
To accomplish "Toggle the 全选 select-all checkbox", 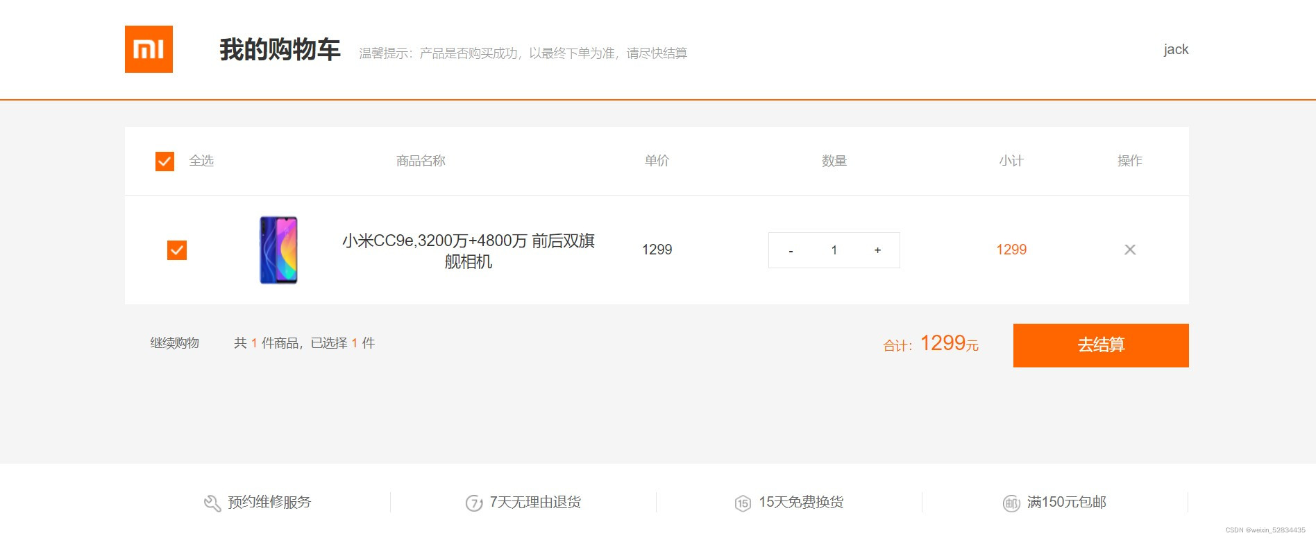I will click(x=164, y=162).
